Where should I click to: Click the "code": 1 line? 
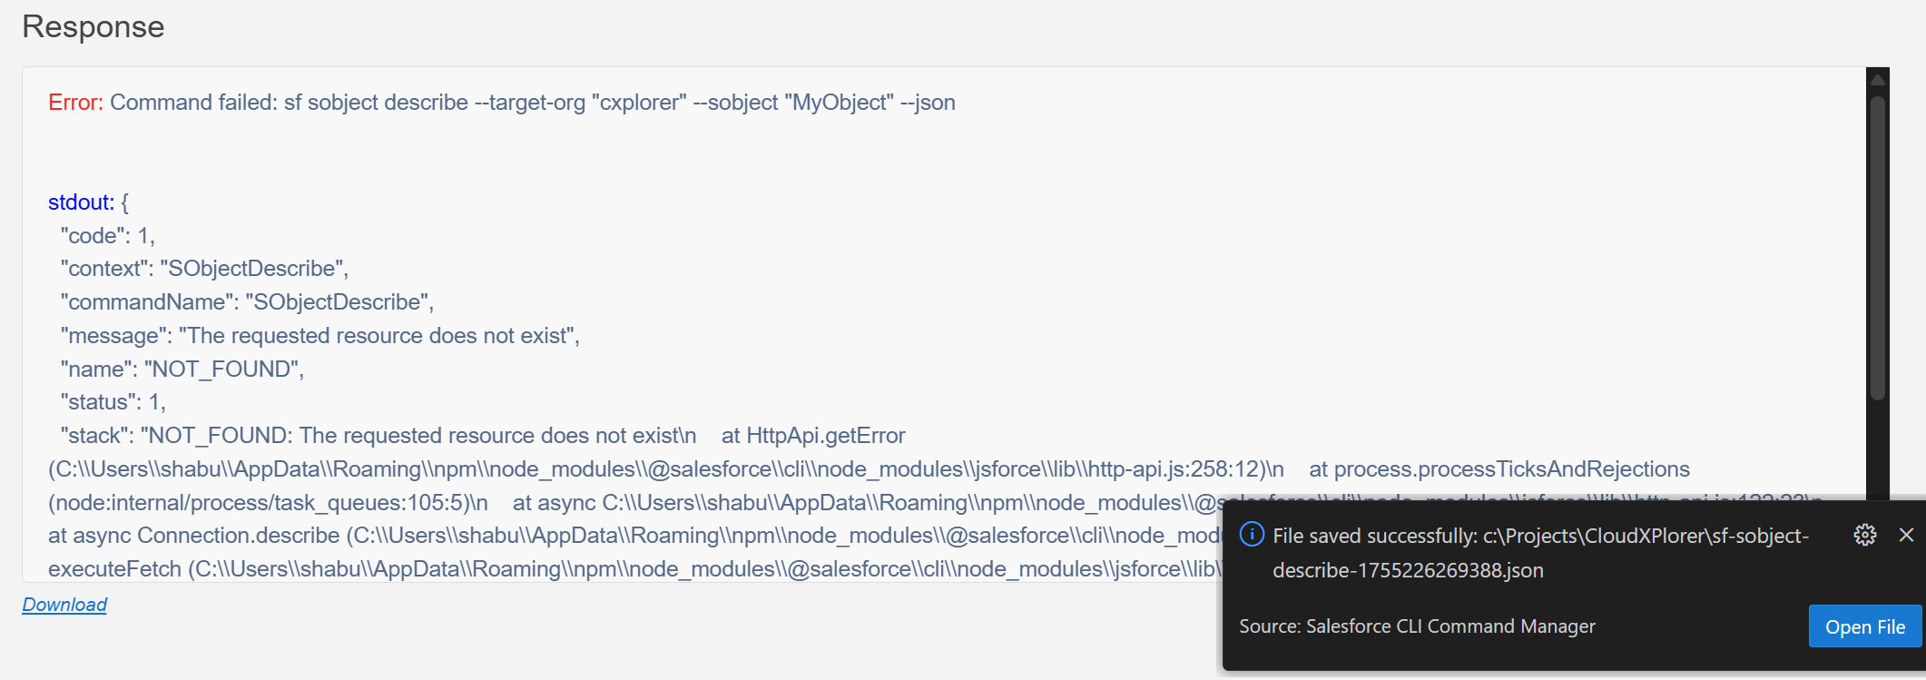108,236
